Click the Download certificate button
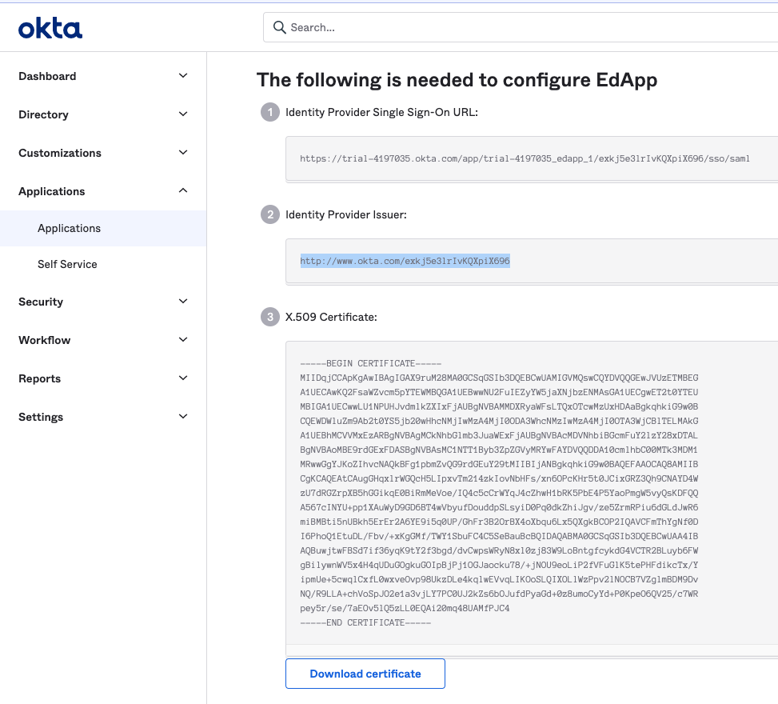The height and width of the screenshot is (704, 778). point(365,674)
